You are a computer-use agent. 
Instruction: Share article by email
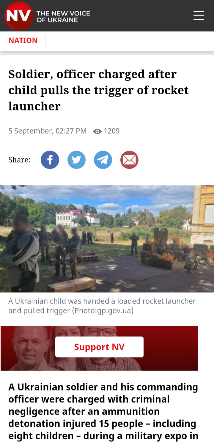click(x=129, y=160)
